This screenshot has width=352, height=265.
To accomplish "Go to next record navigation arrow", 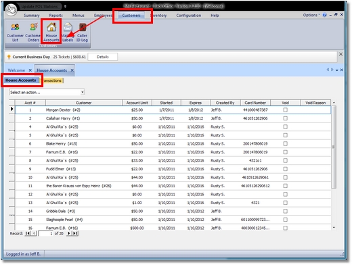I will 68,233.
